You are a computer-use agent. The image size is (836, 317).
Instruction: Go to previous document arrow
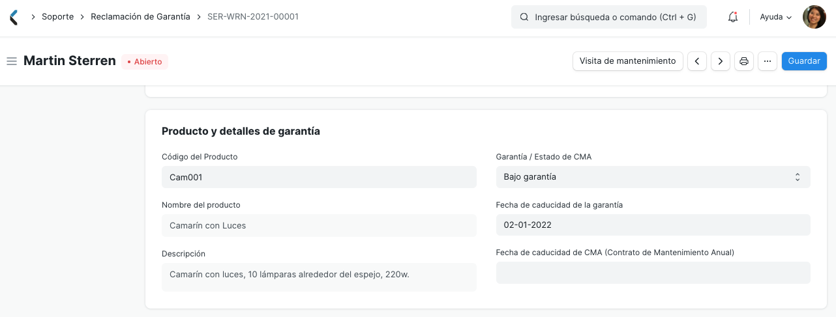click(x=697, y=61)
